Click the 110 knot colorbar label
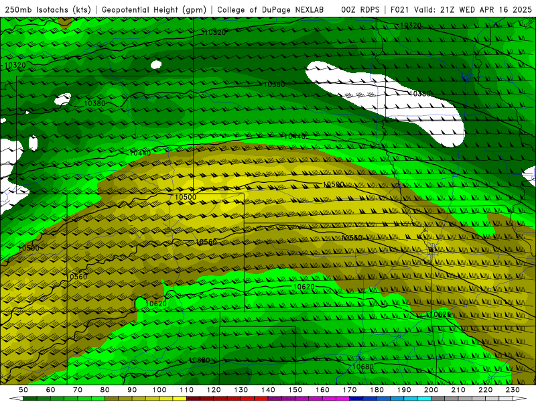The image size is (536, 402). point(186,390)
